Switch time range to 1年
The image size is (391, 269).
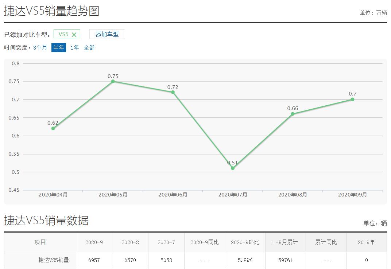coord(74,47)
